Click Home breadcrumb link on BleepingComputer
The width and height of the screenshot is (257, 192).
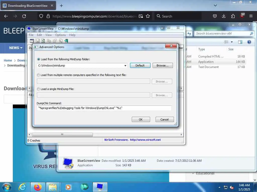[x=8, y=60]
